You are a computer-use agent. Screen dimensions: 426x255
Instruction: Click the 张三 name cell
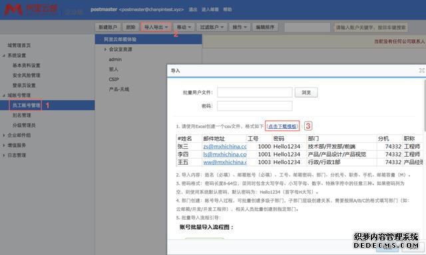coord(183,146)
